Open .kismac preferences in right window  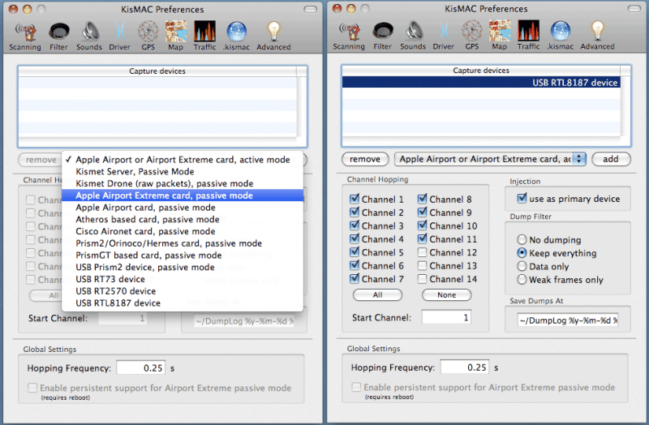pos(560,36)
